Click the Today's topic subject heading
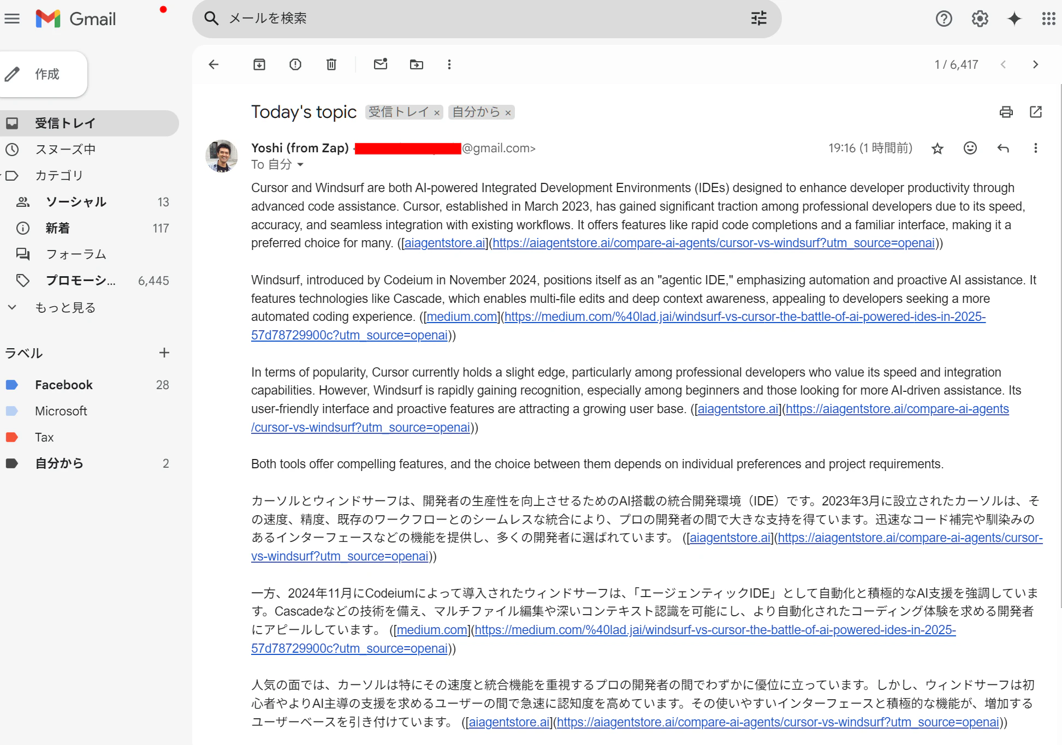 (x=304, y=112)
